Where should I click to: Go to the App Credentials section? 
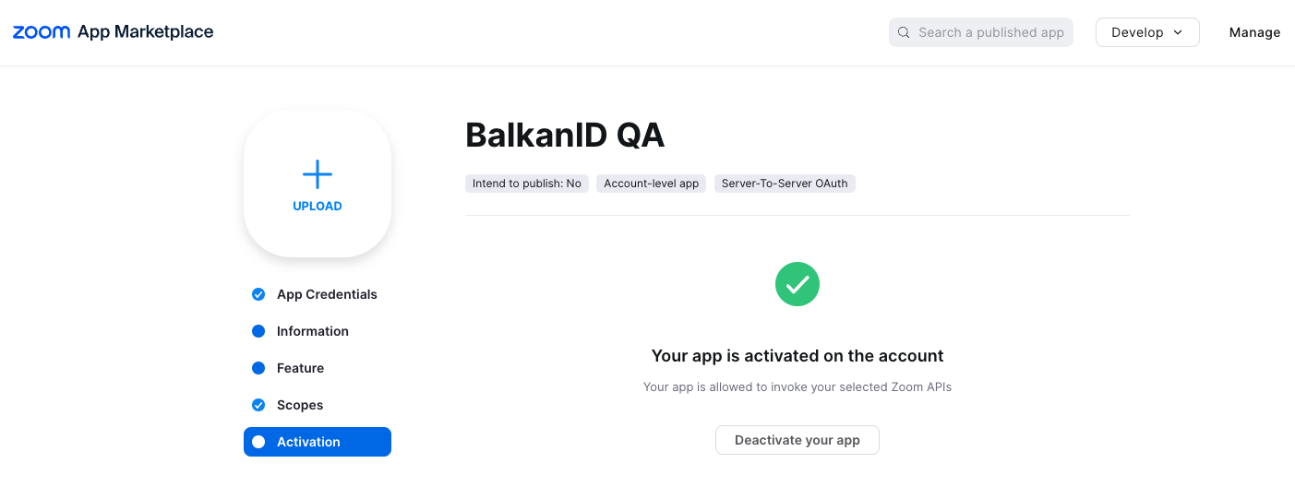[327, 294]
